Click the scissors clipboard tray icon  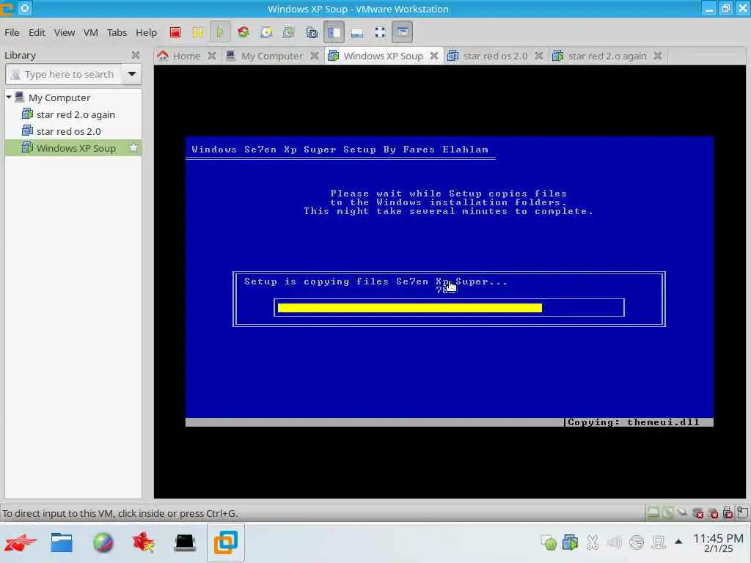[x=593, y=542]
